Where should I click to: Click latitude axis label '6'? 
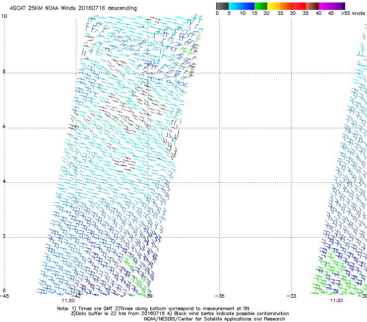pos(4,126)
